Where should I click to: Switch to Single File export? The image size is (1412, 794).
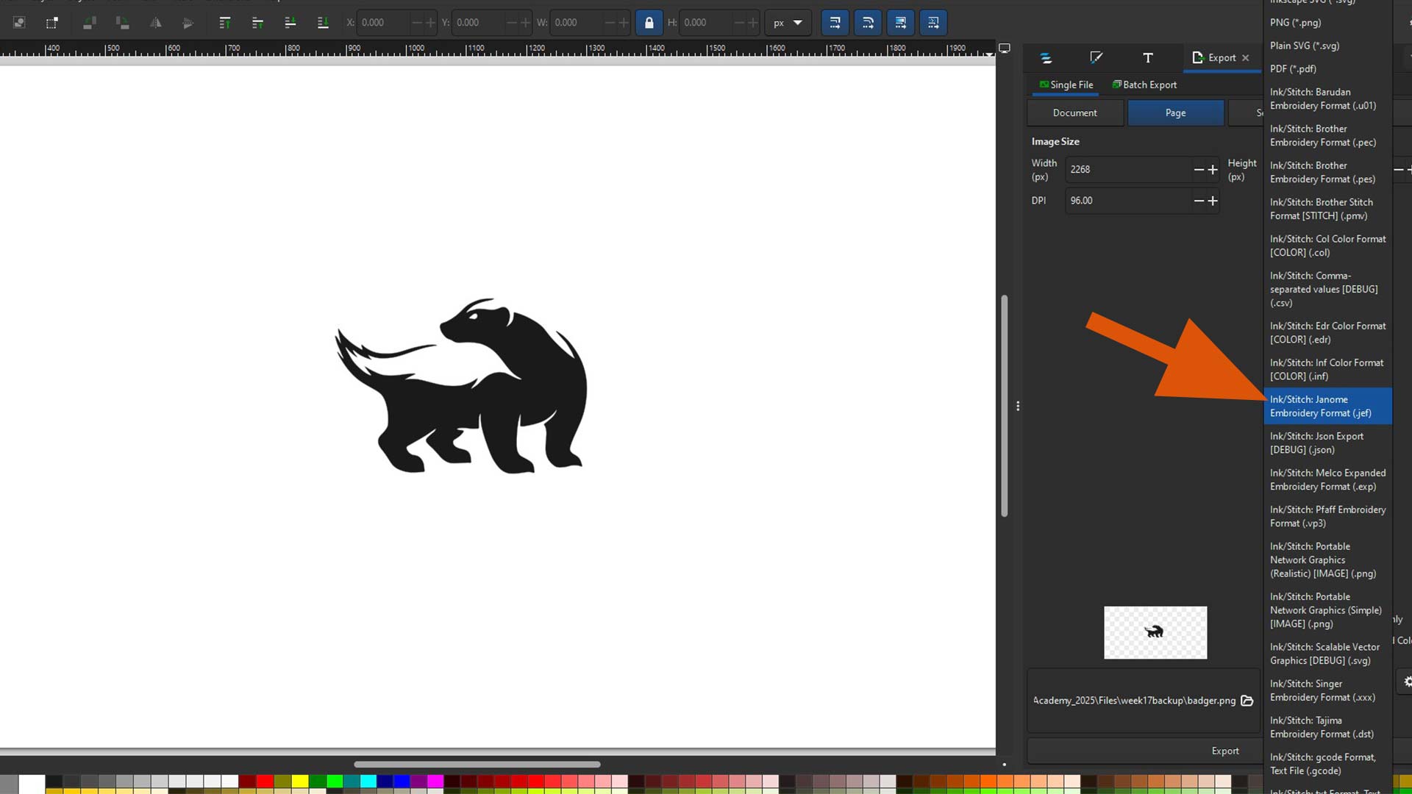coord(1066,85)
